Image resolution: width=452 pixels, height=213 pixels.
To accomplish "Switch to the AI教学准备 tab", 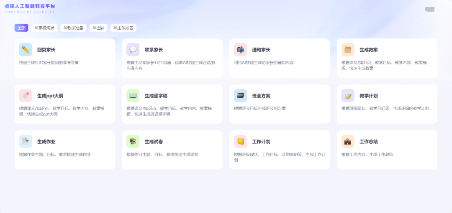I will 73,28.
